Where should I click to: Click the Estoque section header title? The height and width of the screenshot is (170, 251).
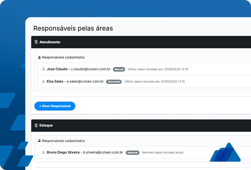(x=46, y=125)
